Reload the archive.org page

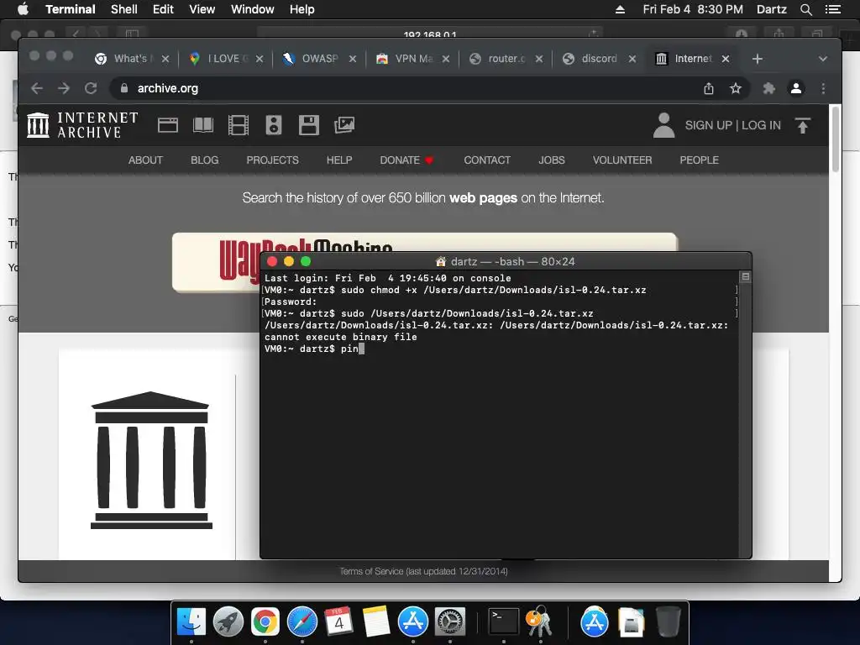[91, 88]
